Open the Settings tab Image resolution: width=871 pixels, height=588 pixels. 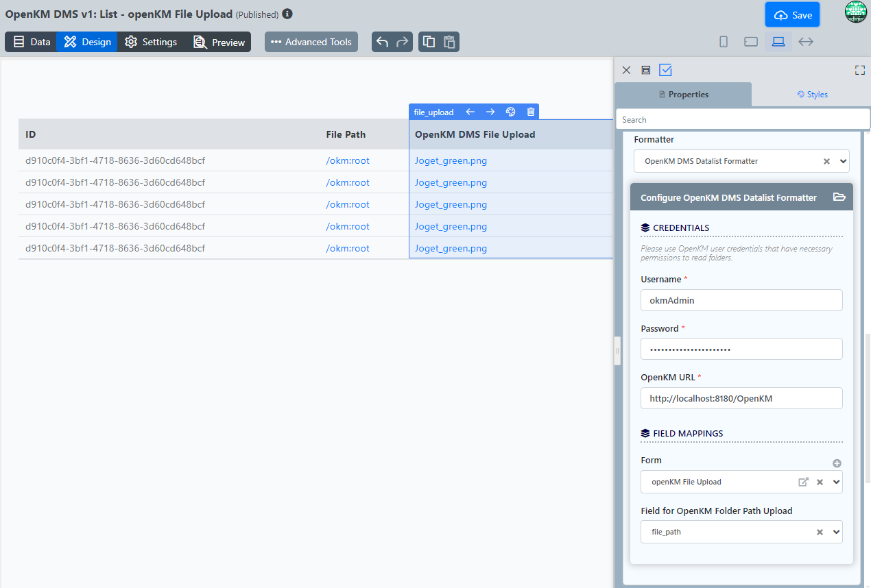pyautogui.click(x=151, y=42)
